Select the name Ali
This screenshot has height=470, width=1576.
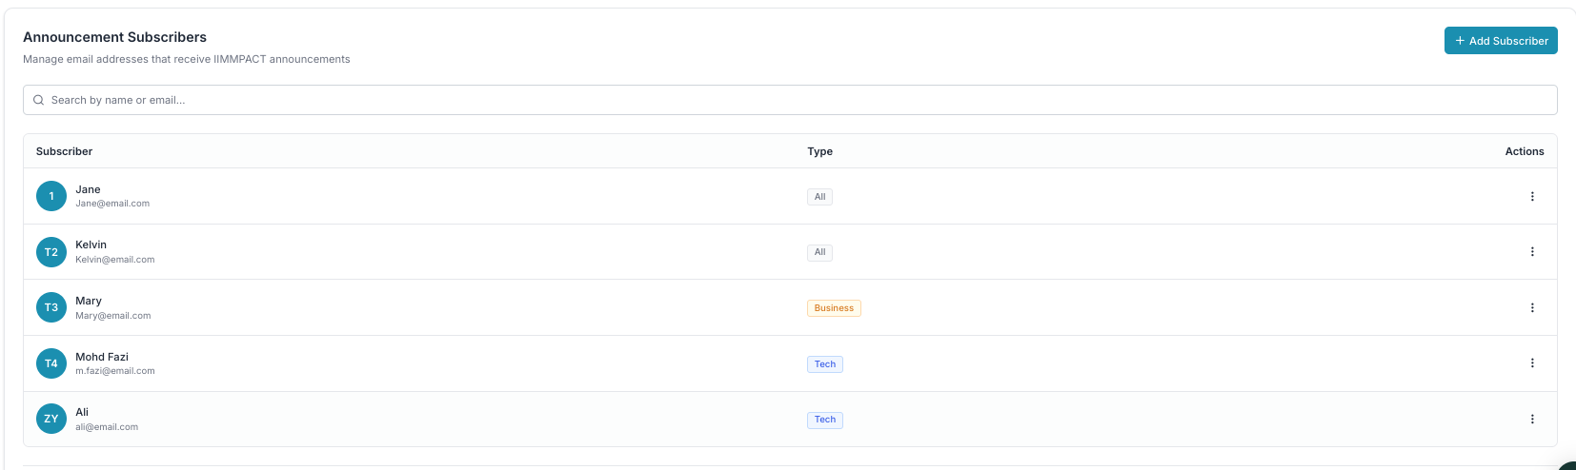pyautogui.click(x=82, y=412)
